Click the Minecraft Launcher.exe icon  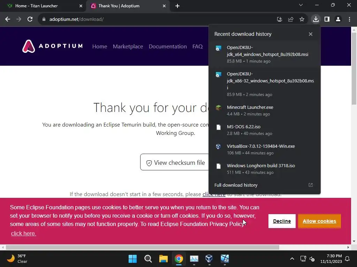tap(218, 108)
